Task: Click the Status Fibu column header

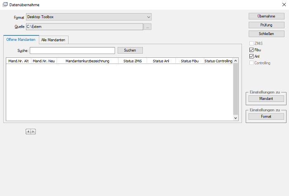Action: click(190, 61)
